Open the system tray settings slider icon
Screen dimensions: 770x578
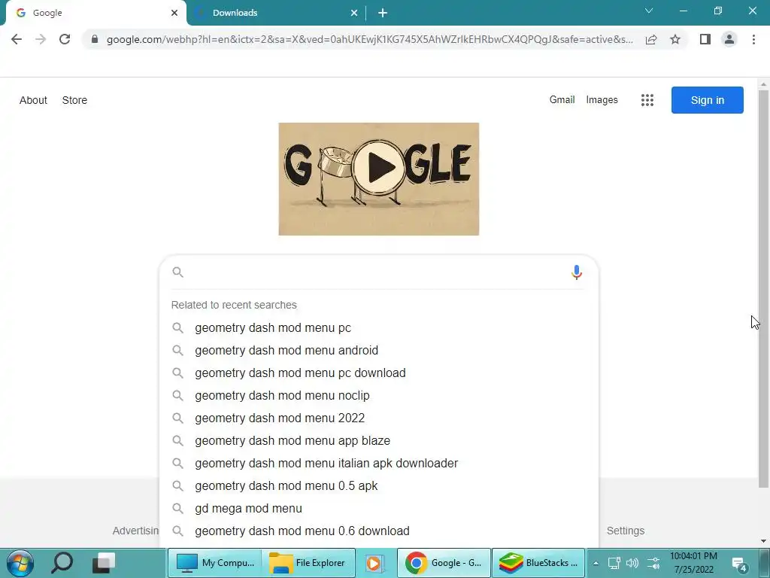pos(653,563)
